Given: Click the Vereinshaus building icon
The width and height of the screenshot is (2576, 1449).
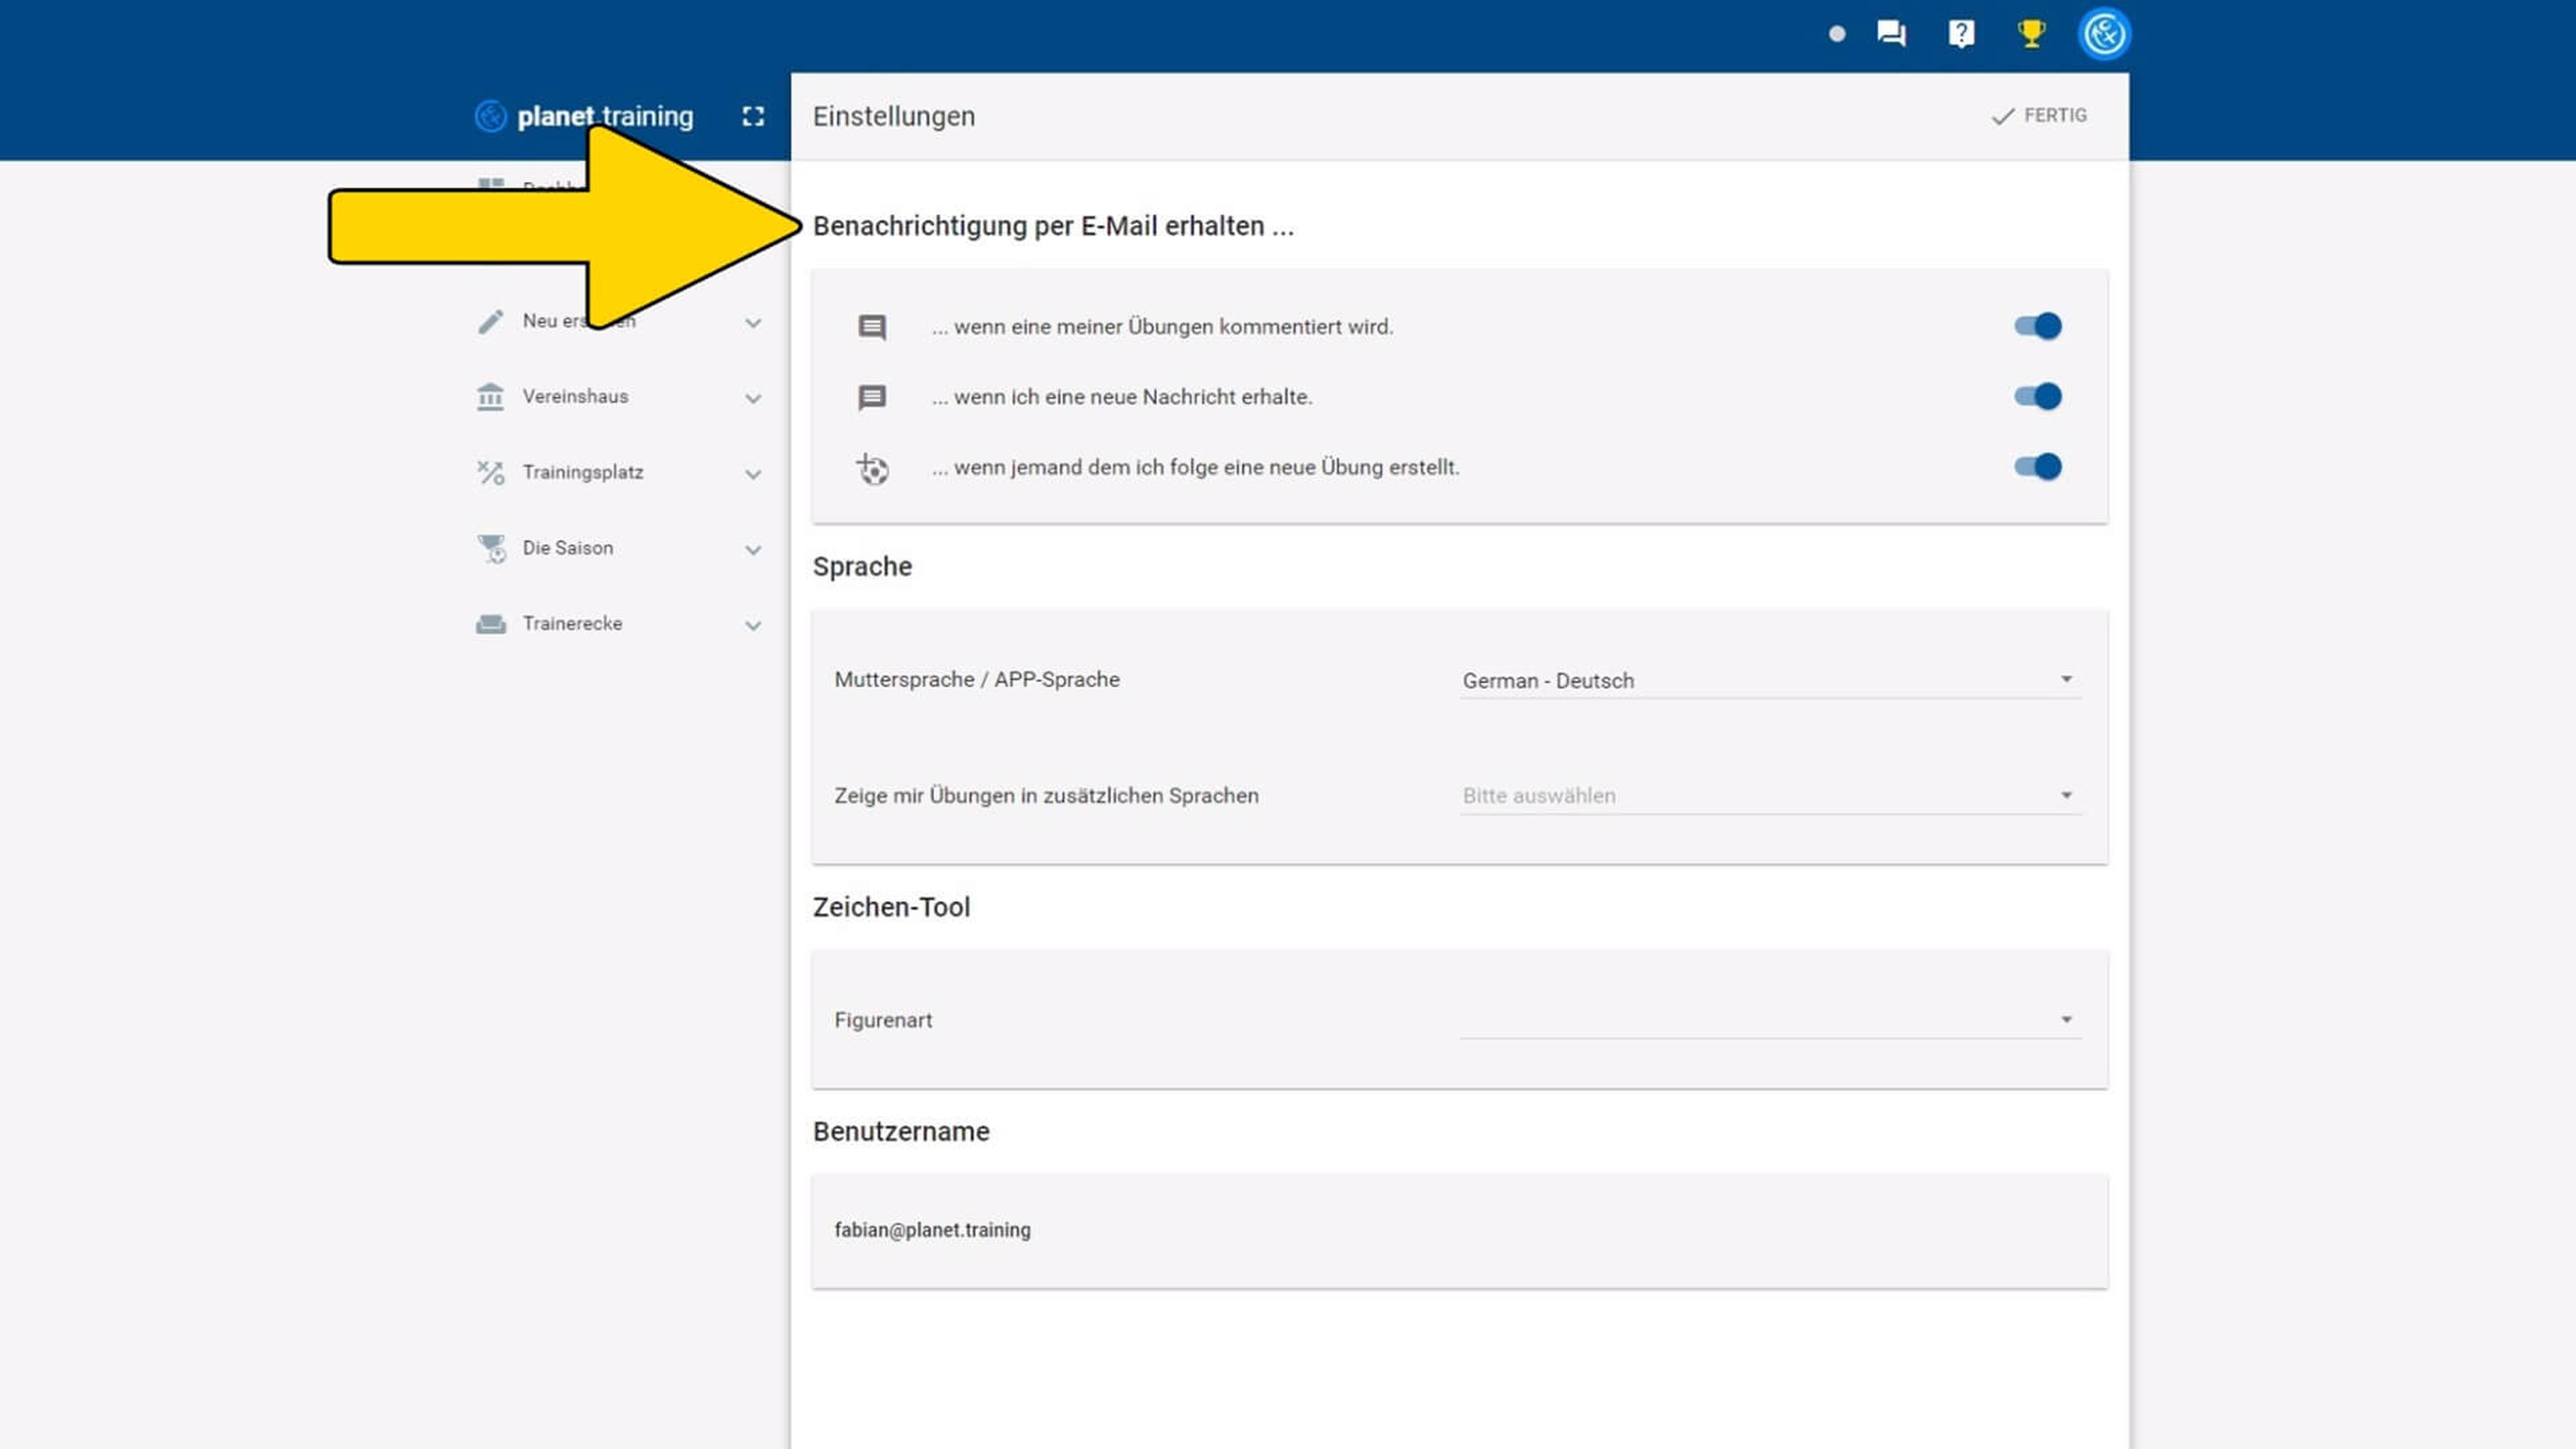Looking at the screenshot, I should (x=490, y=397).
